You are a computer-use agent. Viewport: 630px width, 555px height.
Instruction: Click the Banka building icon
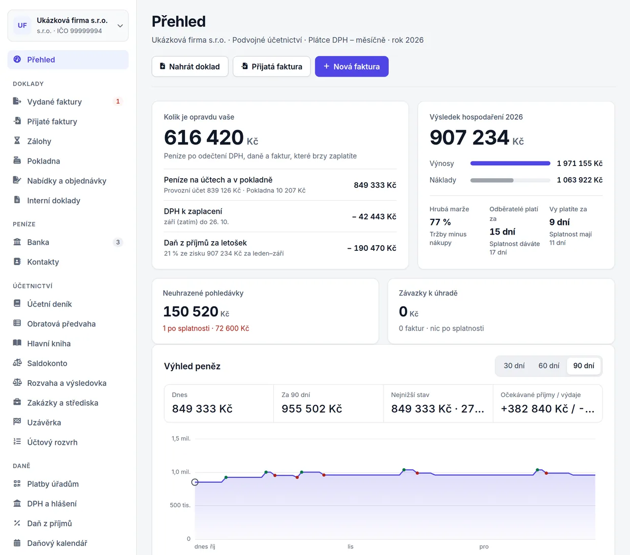(17, 242)
